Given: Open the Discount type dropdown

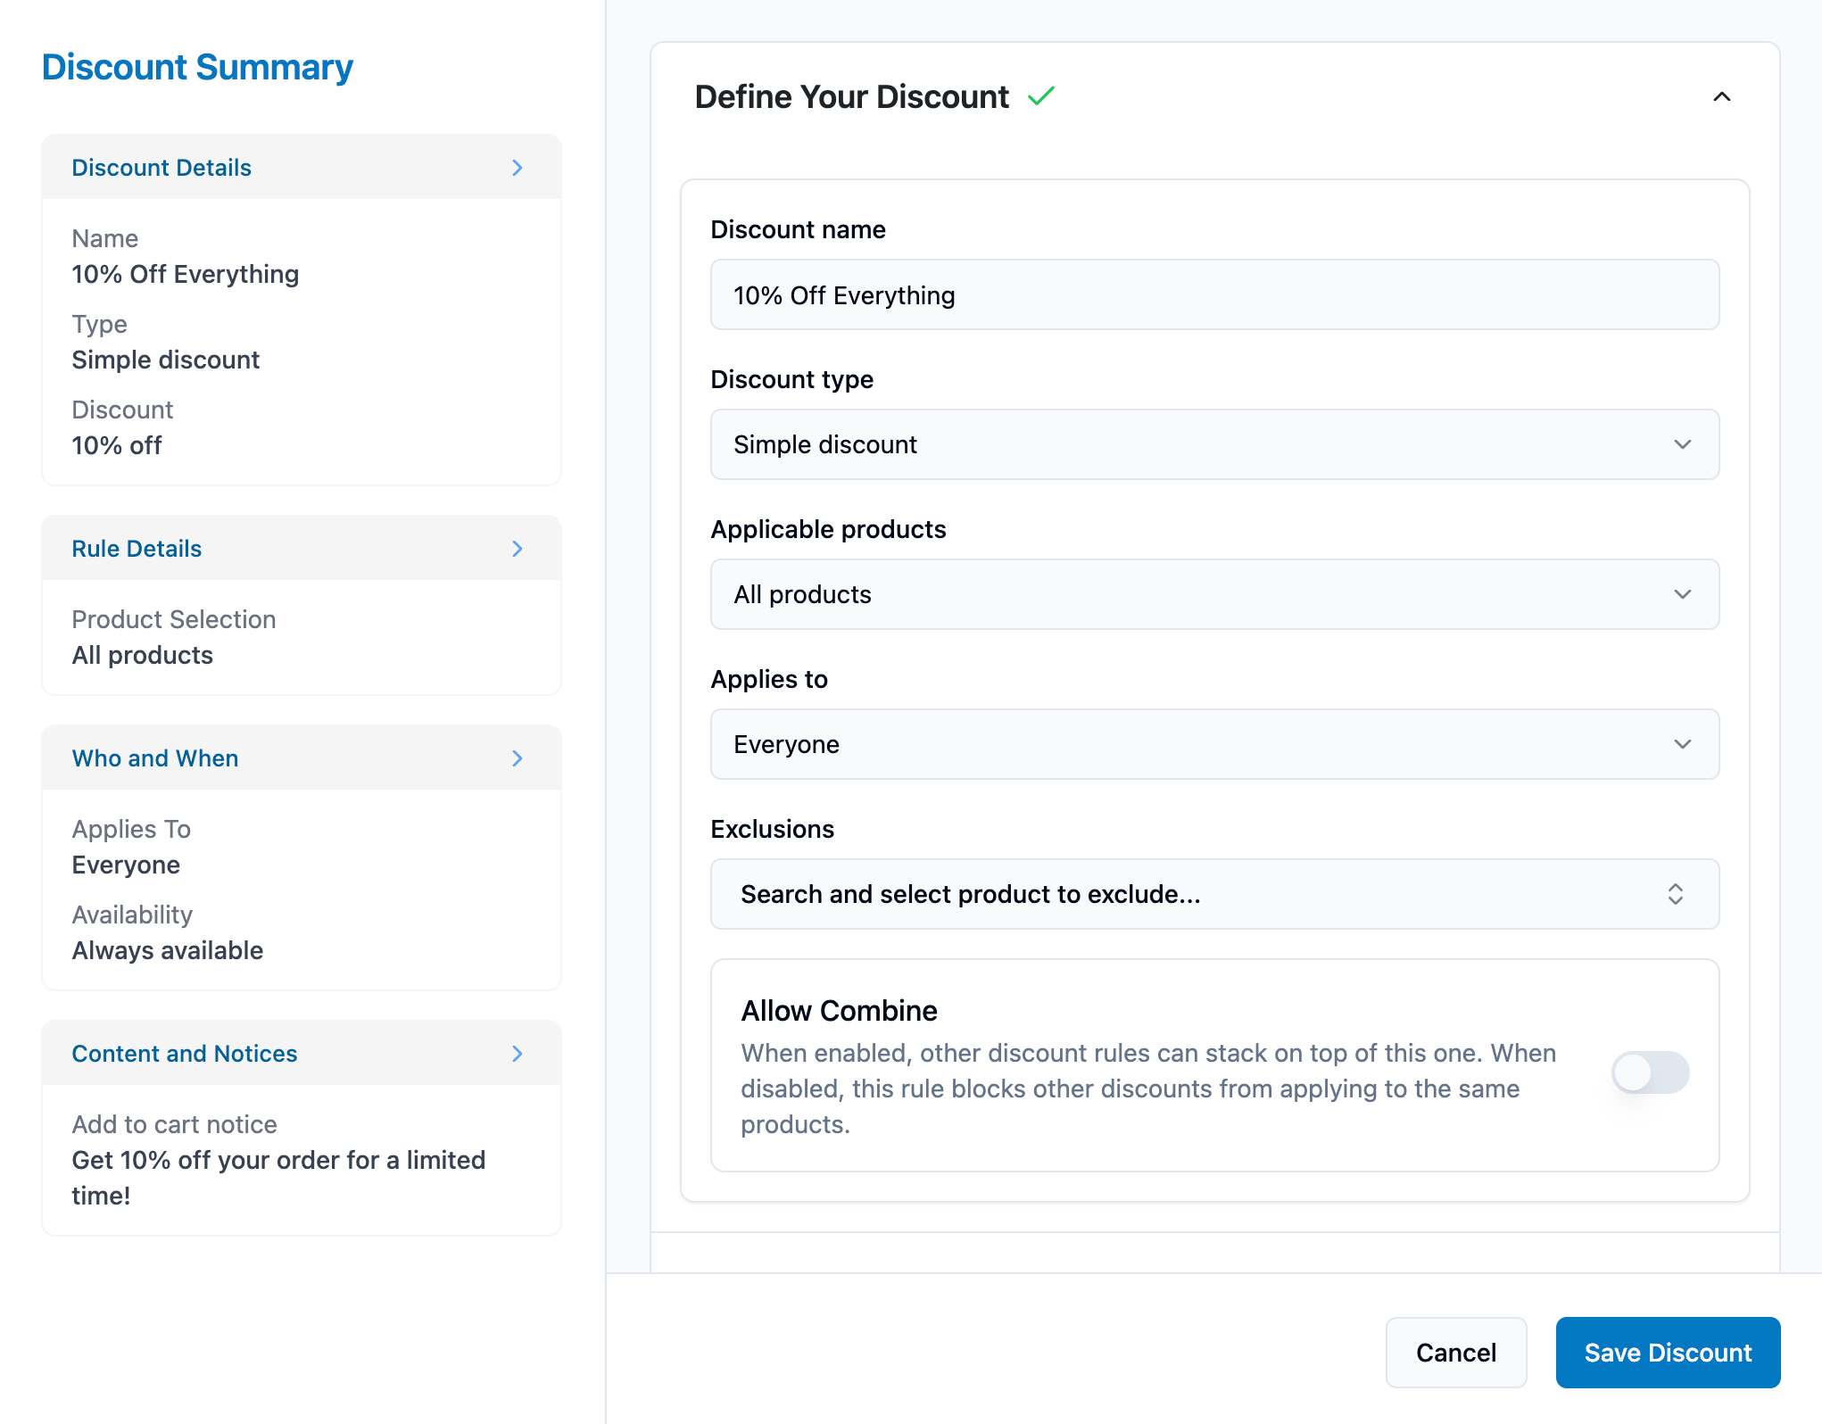Looking at the screenshot, I should (1214, 444).
